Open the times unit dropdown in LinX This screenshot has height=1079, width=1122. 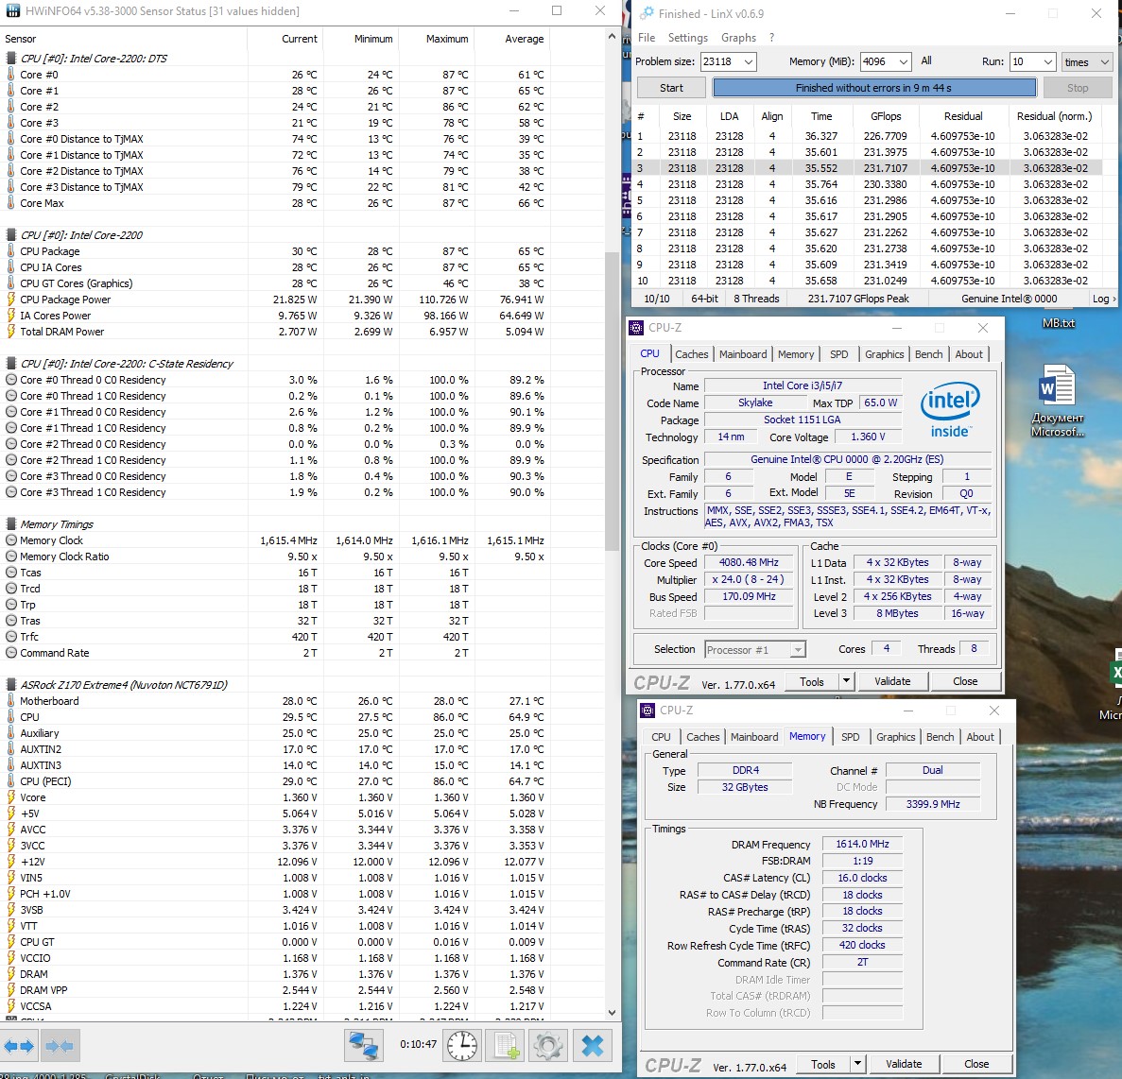(x=1103, y=62)
